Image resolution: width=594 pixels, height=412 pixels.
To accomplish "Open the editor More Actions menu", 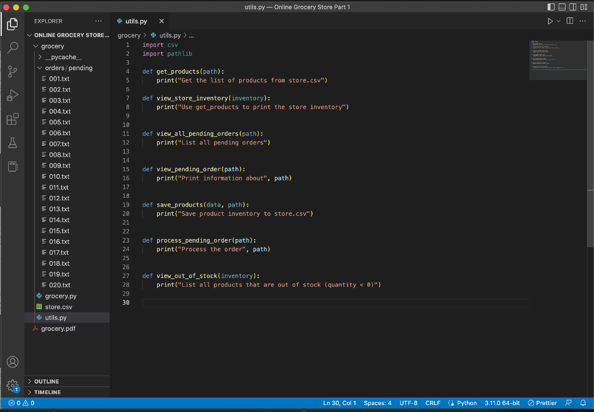I will [x=583, y=20].
